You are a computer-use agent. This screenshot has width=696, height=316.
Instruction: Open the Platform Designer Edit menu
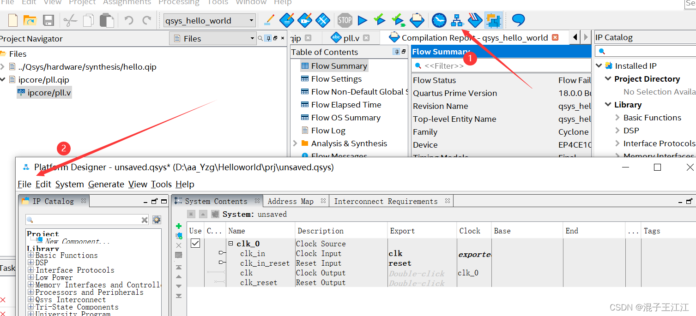click(43, 184)
